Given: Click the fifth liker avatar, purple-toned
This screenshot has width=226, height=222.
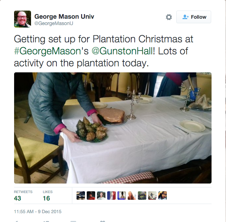Looking at the screenshot, I should [122, 196].
